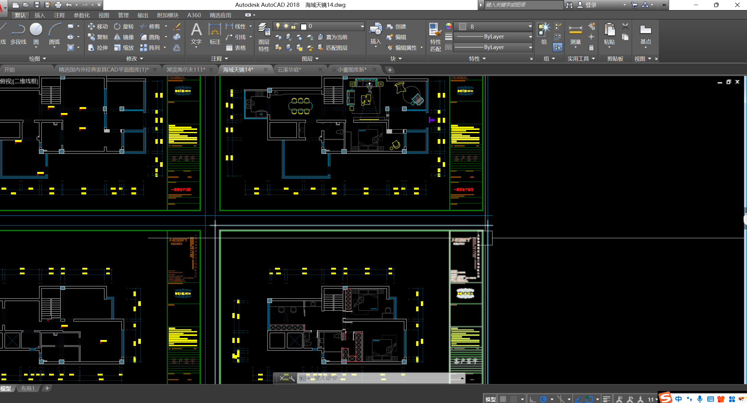The height and width of the screenshot is (403, 747).
Task: Open the color 8 object color swatch
Action: click(463, 26)
